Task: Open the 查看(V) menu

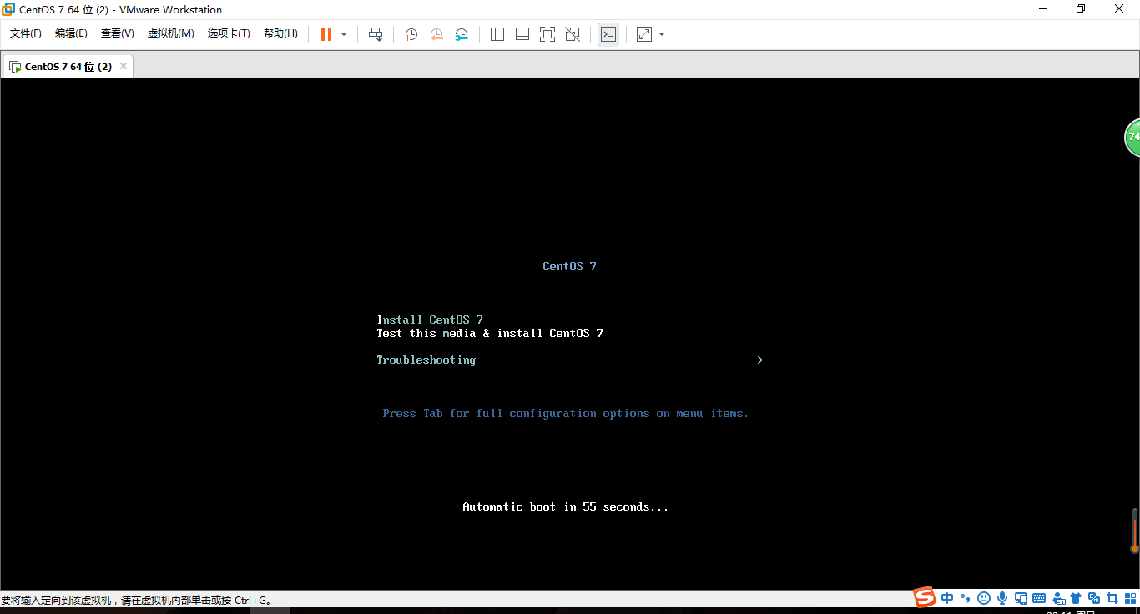Action: (x=117, y=33)
